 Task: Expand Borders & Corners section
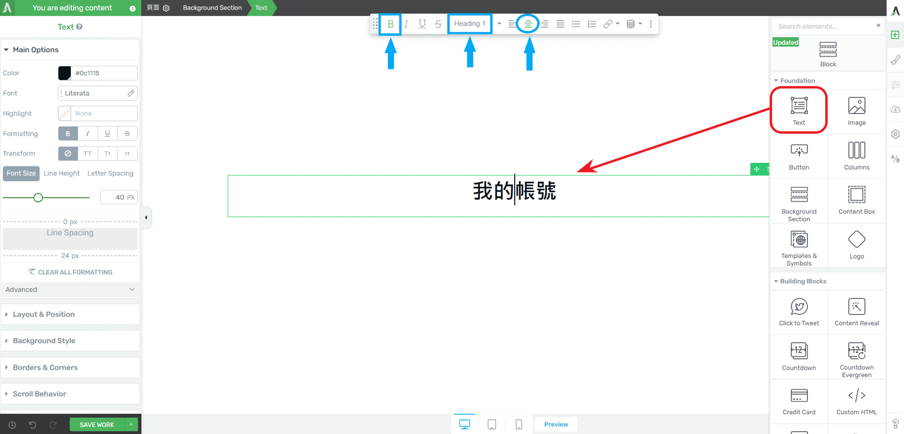pos(70,367)
